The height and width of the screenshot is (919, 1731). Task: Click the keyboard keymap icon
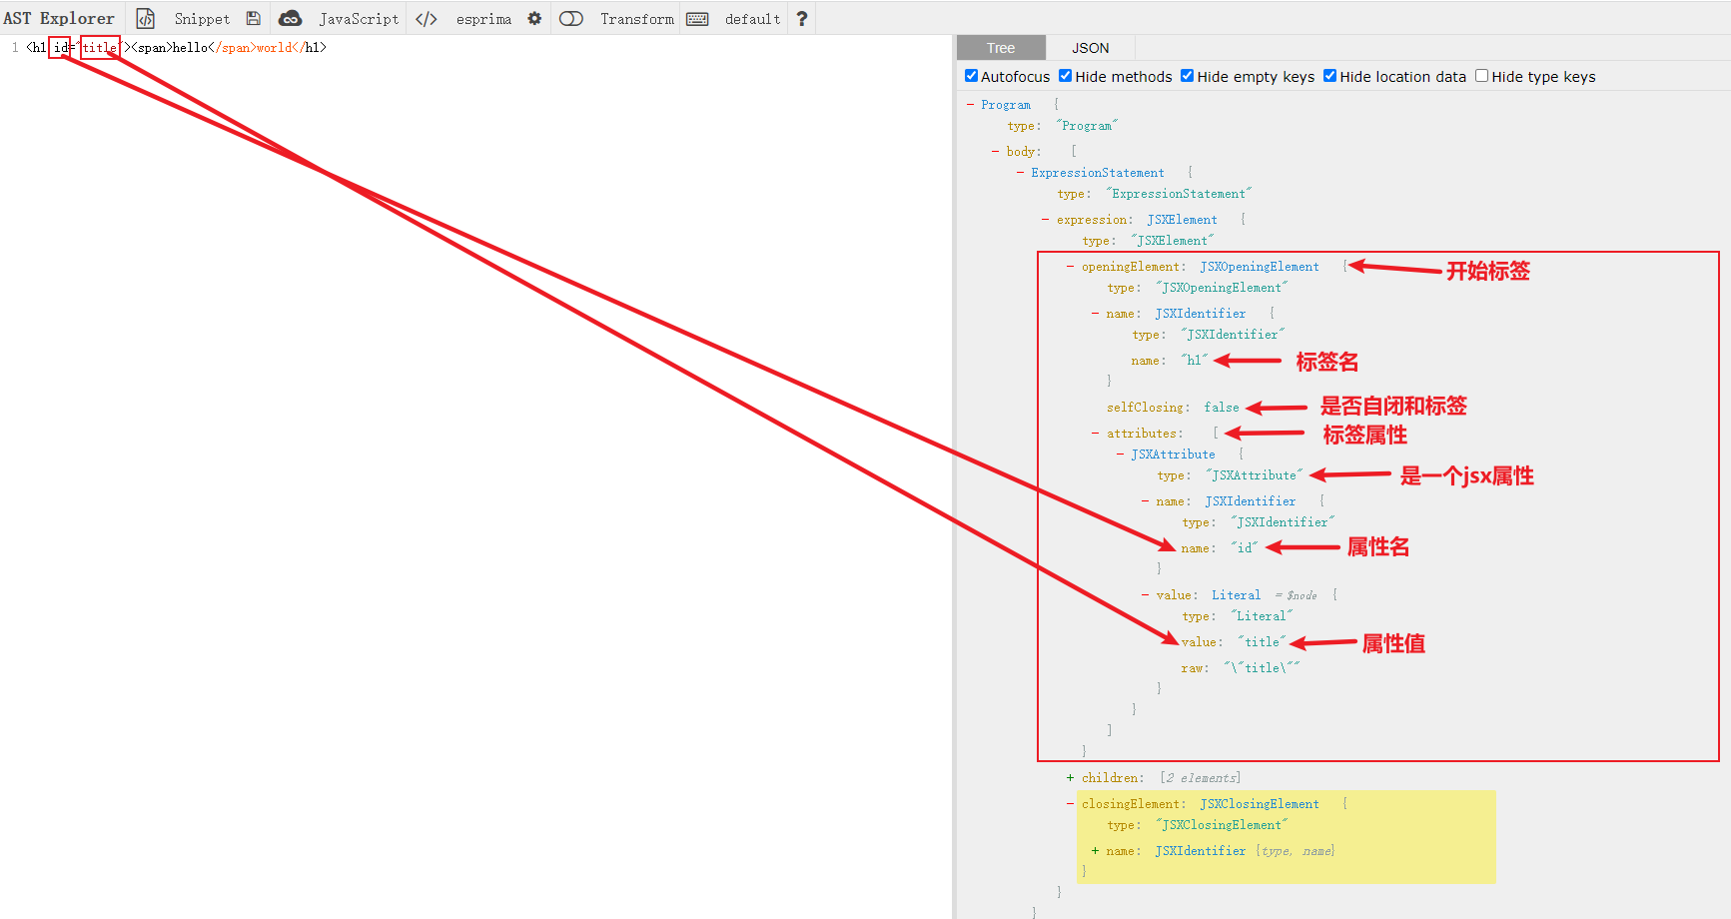697,18
